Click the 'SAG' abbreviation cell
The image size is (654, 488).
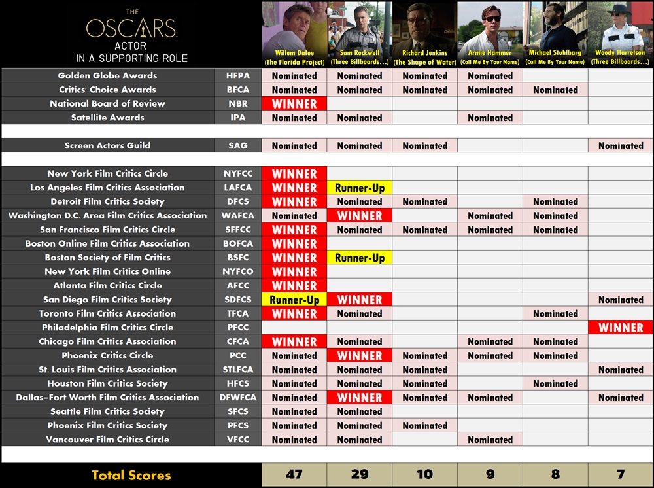click(238, 146)
